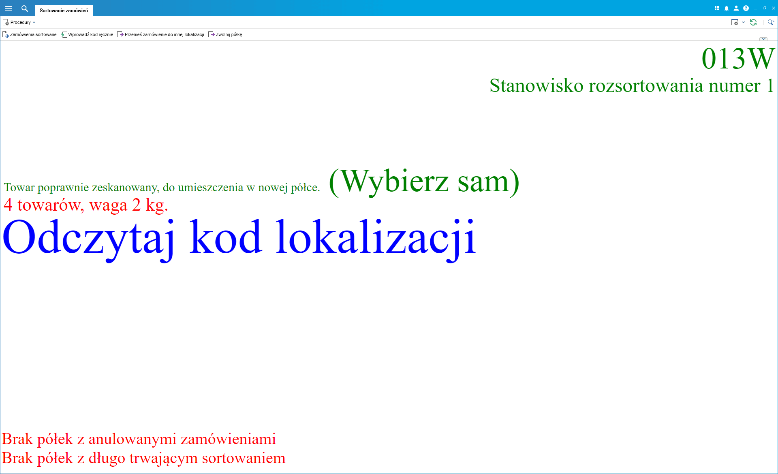Open the apps grid icon
The height and width of the screenshot is (474, 778).
[x=716, y=8]
